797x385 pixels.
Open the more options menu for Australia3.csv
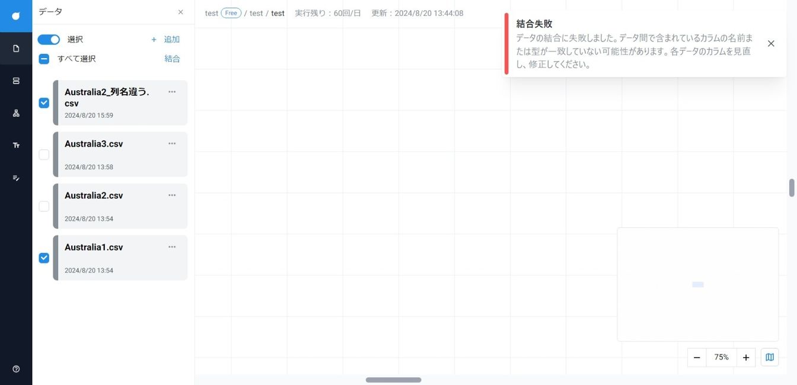(x=172, y=143)
